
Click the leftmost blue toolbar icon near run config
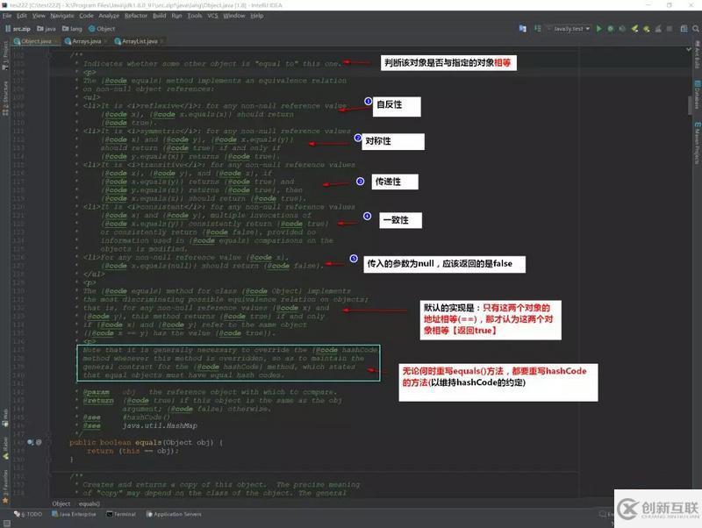(522, 29)
